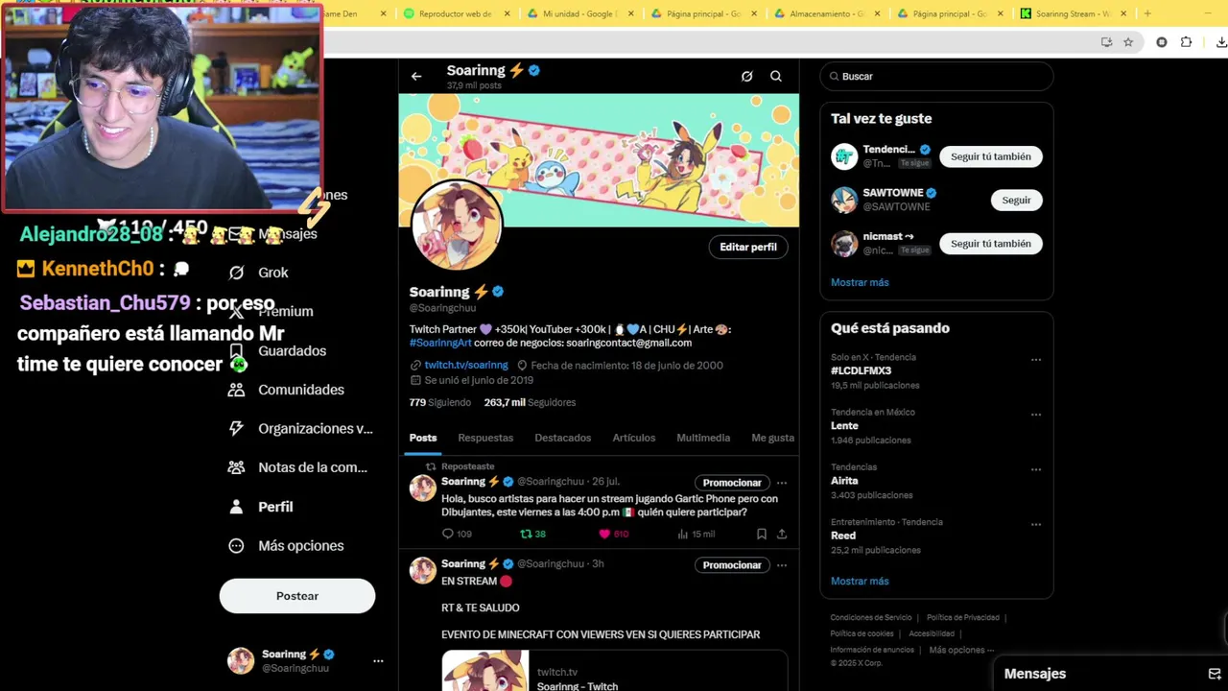Switch to the Mi unidad Google tab

click(x=580, y=13)
